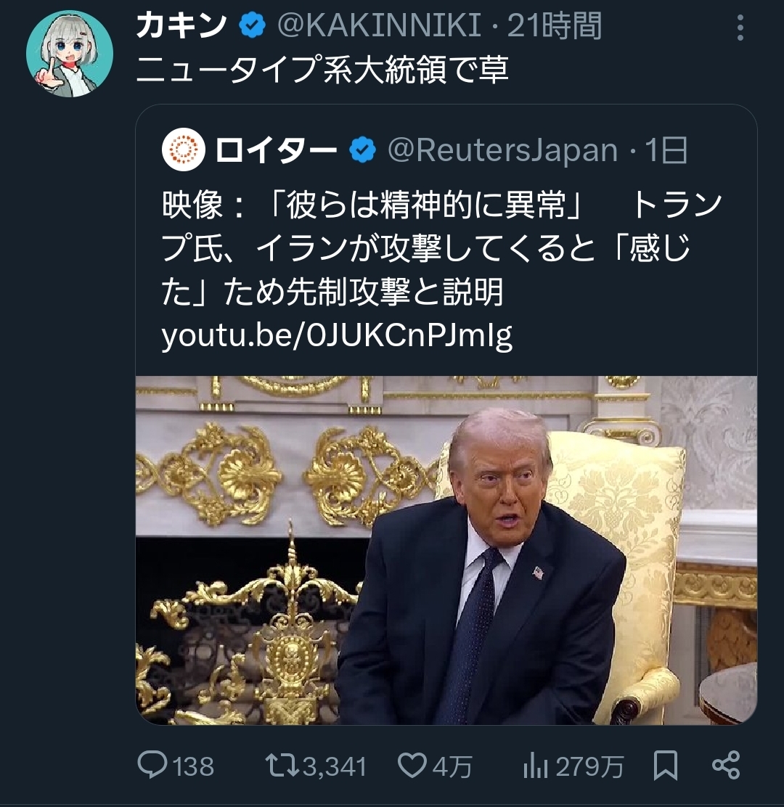Click the reply speech bubble icon
Screen dimensions: 784x807
click(153, 766)
